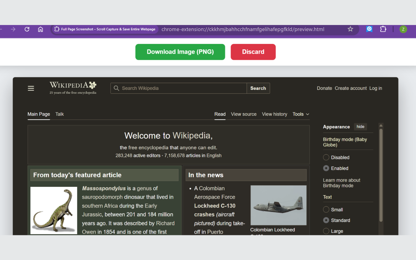Click the extension puzzle icon in address chip

pyautogui.click(x=57, y=29)
